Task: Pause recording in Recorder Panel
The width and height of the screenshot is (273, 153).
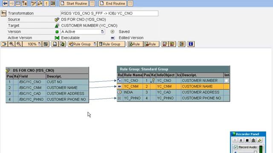Action: tap(241, 140)
